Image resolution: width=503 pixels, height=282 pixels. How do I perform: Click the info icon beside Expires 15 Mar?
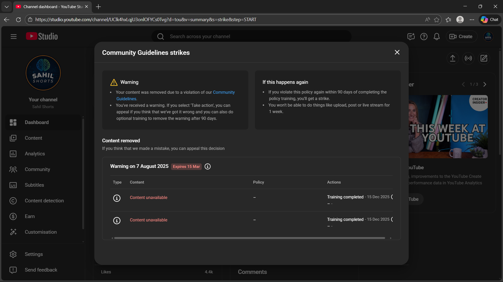pyautogui.click(x=207, y=166)
